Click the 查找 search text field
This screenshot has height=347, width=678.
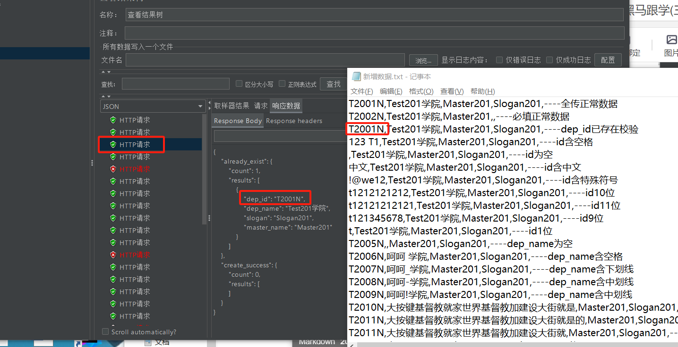coord(177,84)
